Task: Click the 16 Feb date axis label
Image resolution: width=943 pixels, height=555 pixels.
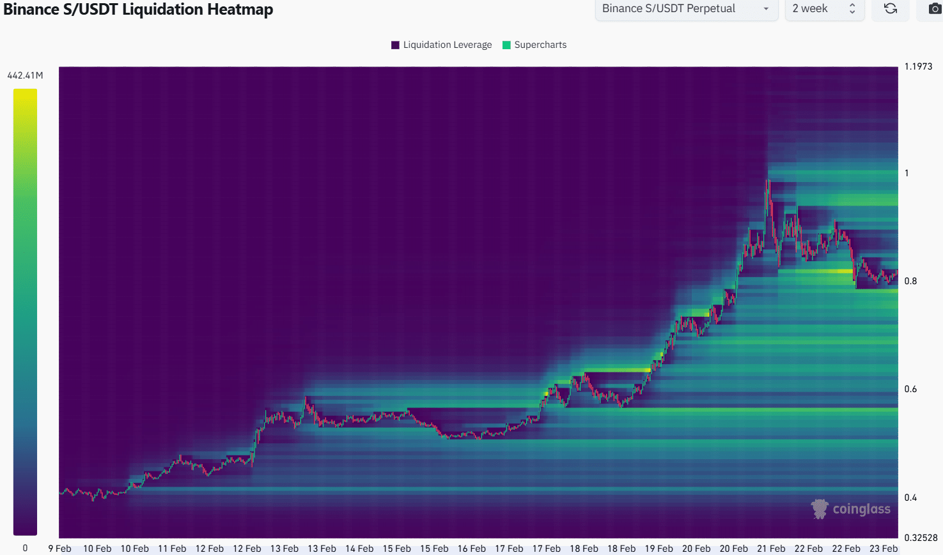Action: 472,549
